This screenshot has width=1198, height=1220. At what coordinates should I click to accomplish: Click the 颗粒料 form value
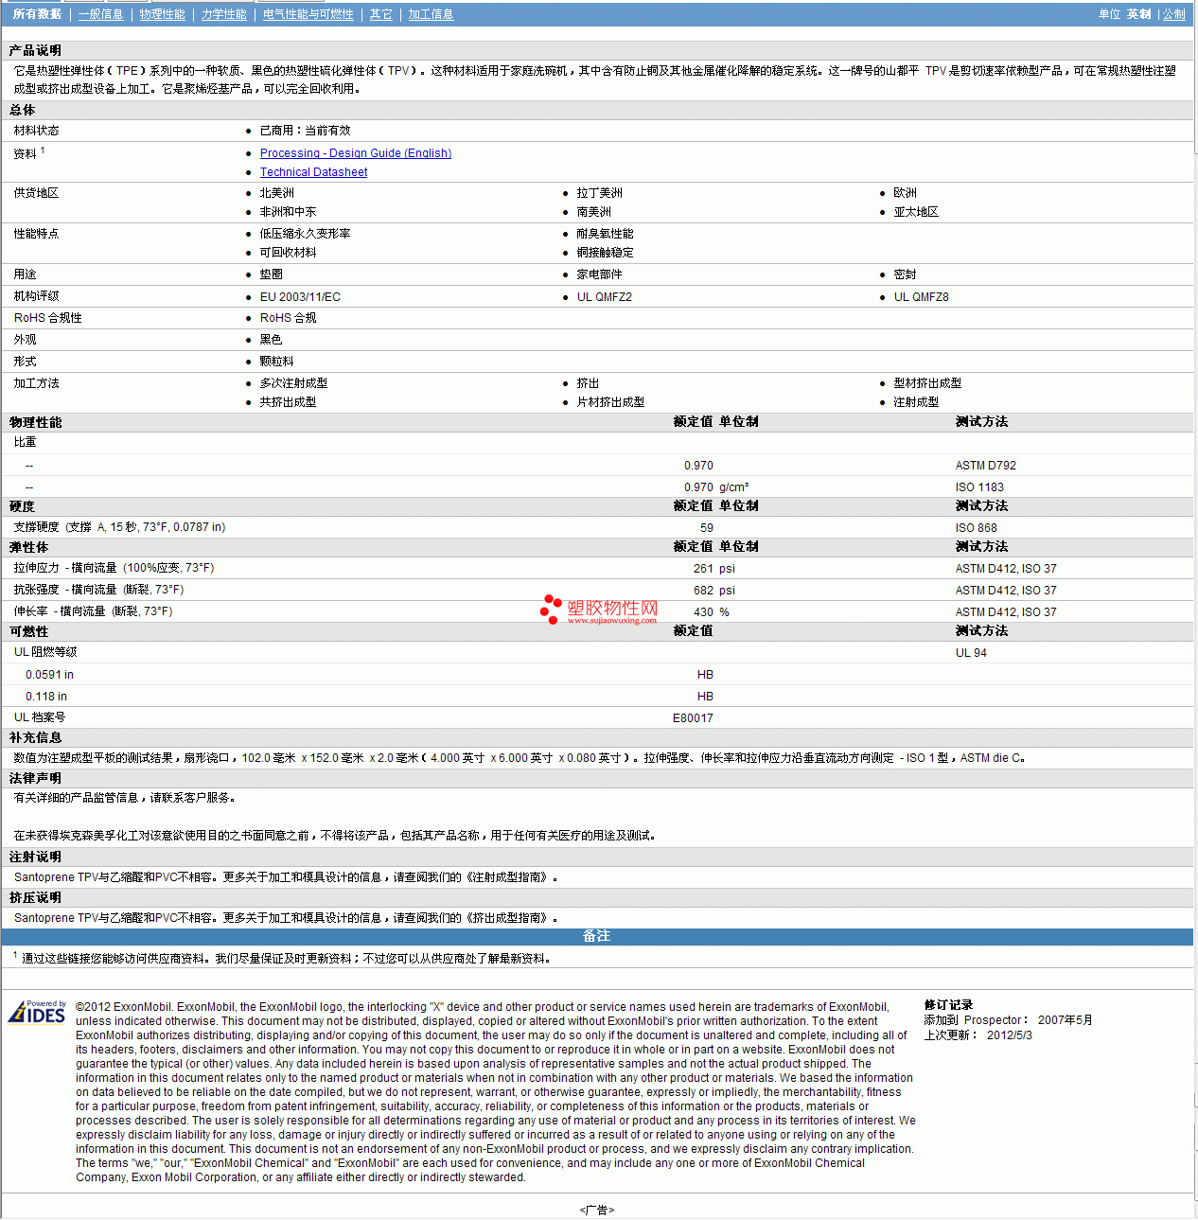277,362
